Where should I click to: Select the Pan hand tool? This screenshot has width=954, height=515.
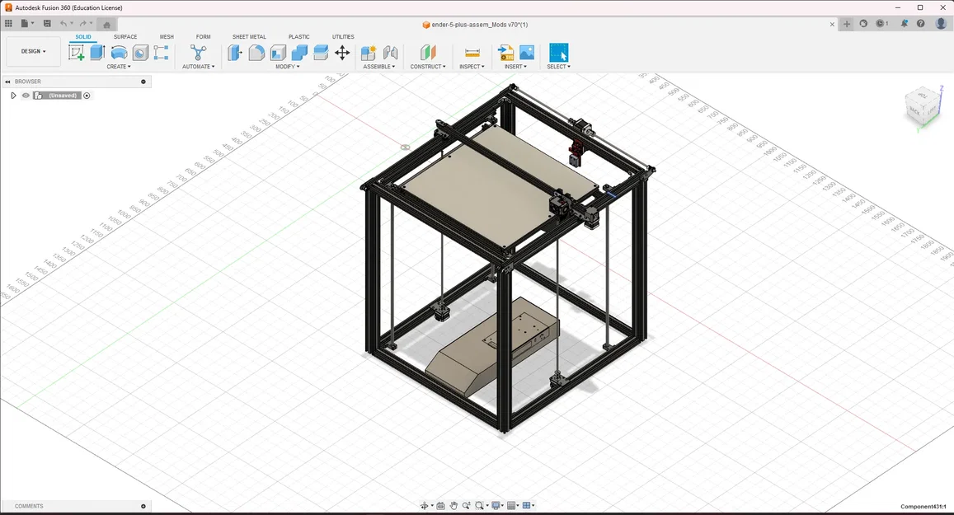click(454, 506)
